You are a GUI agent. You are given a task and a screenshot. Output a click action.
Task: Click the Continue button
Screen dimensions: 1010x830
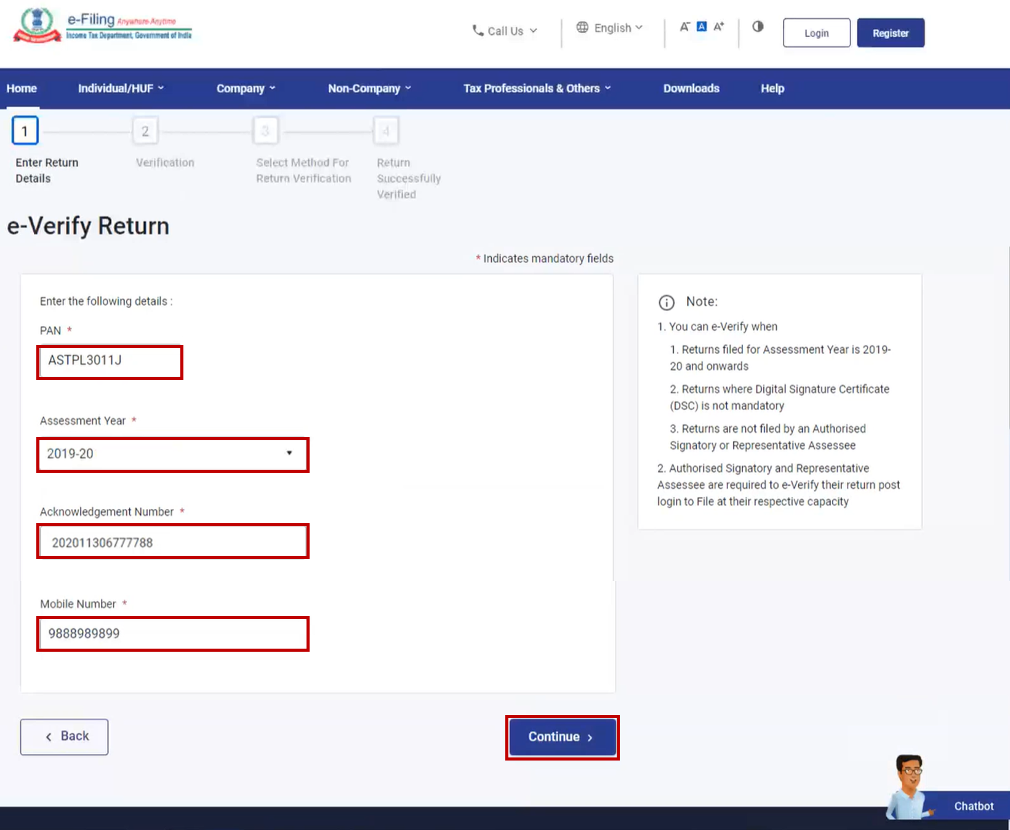click(561, 737)
